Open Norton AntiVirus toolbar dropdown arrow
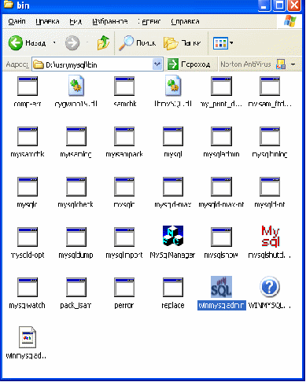 [x=293, y=64]
